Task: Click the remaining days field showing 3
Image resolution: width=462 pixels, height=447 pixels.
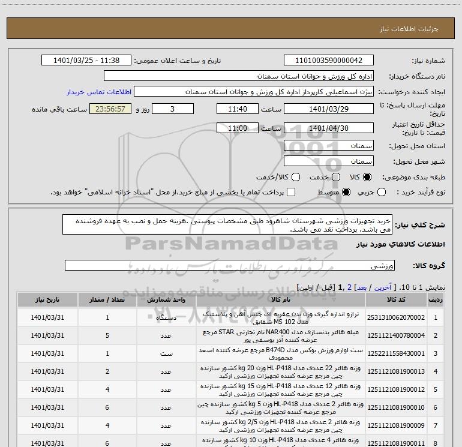Action: click(173, 109)
